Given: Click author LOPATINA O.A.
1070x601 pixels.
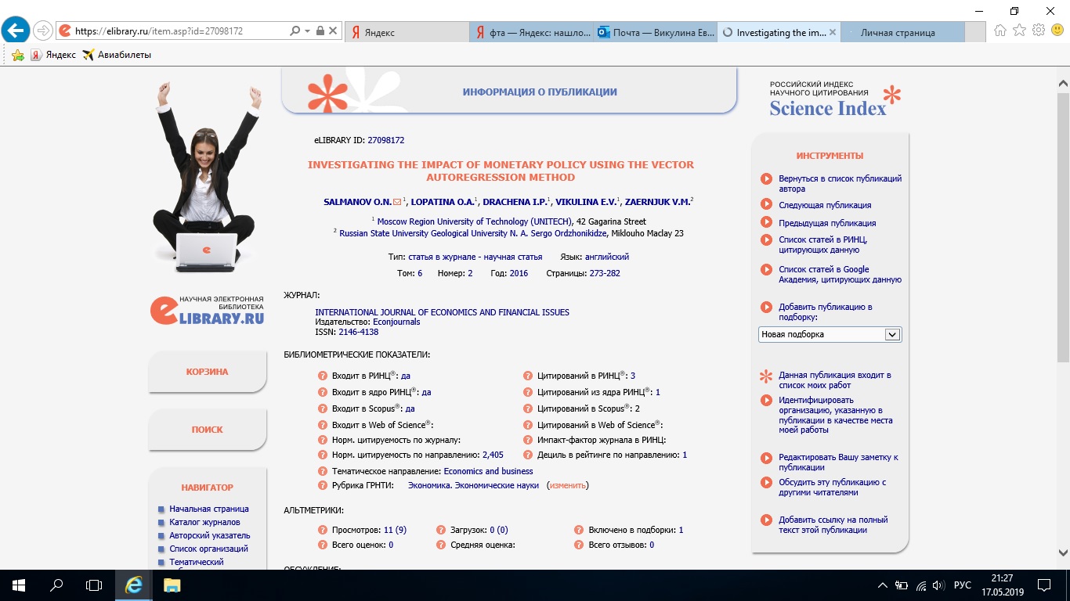Looking at the screenshot, I should point(443,202).
